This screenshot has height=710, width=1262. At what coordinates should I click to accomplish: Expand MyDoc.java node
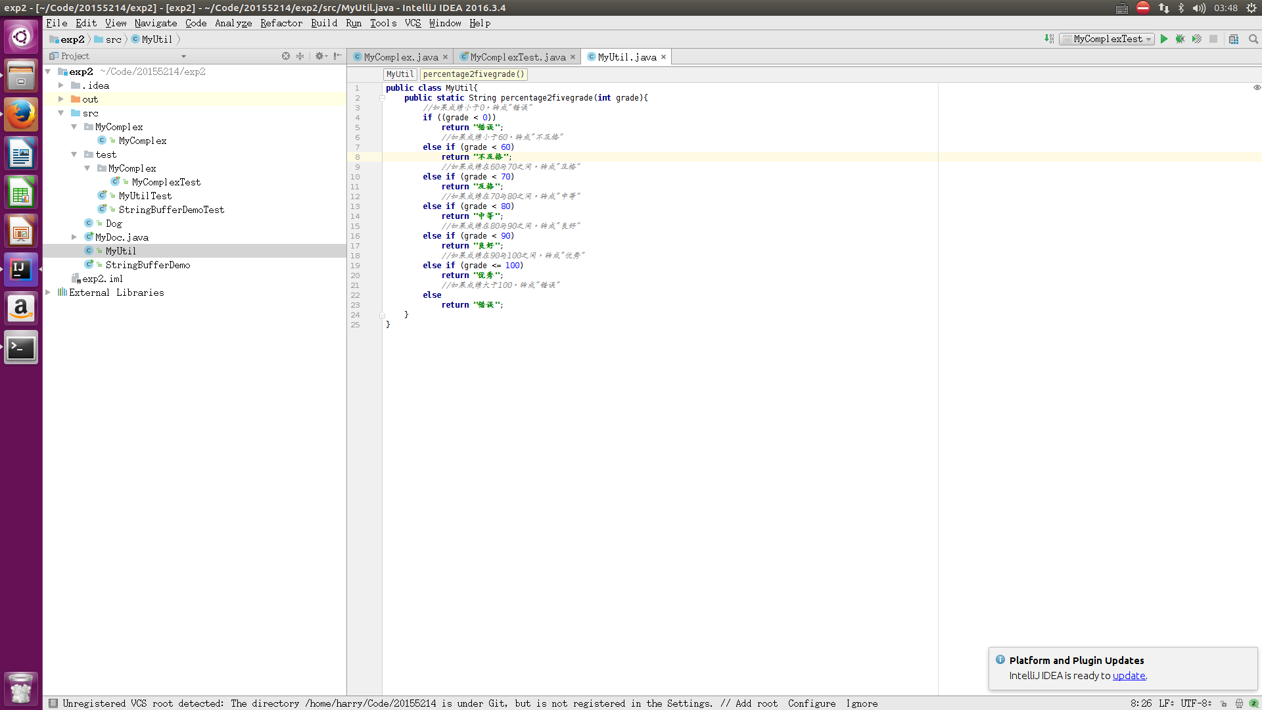click(74, 237)
